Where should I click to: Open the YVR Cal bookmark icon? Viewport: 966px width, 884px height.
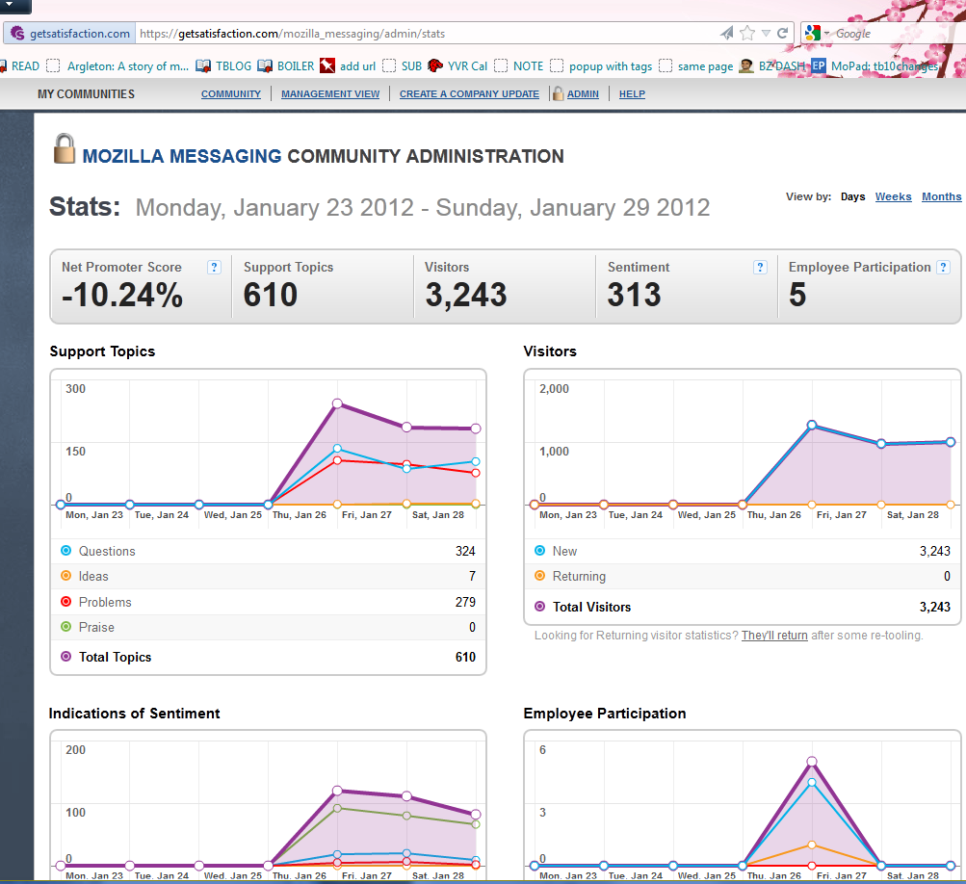tap(435, 65)
